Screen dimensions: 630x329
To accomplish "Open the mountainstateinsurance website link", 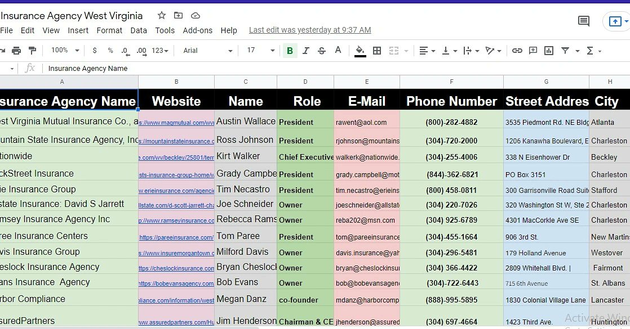I will [x=176, y=141].
